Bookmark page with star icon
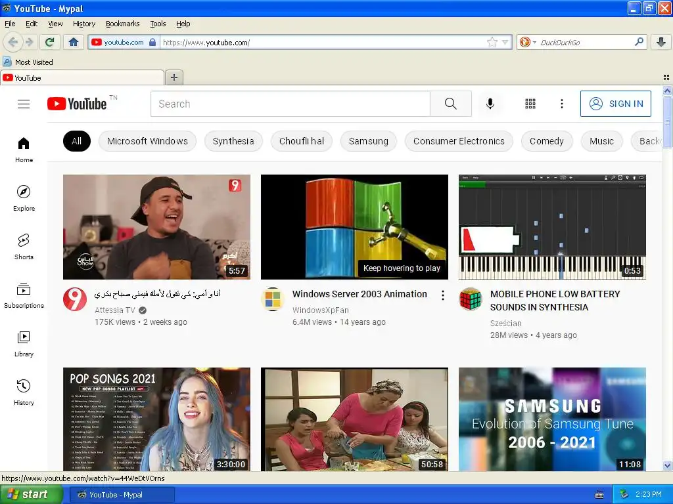The width and height of the screenshot is (673, 504). point(492,42)
